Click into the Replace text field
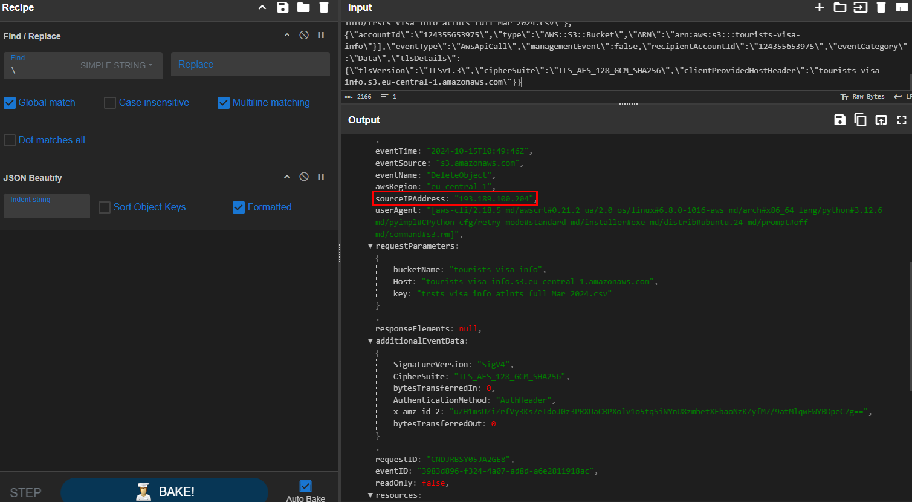The width and height of the screenshot is (912, 502). point(250,65)
